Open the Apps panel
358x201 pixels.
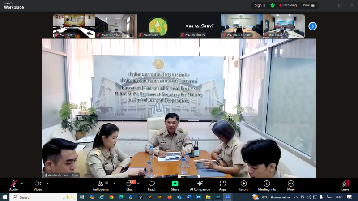222,185
